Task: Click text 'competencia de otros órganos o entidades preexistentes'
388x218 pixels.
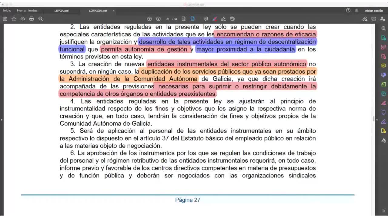Action: tap(138, 94)
